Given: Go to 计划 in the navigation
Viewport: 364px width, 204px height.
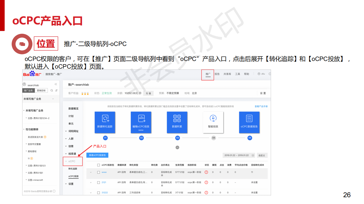Looking at the screenshot, I should [71, 116].
